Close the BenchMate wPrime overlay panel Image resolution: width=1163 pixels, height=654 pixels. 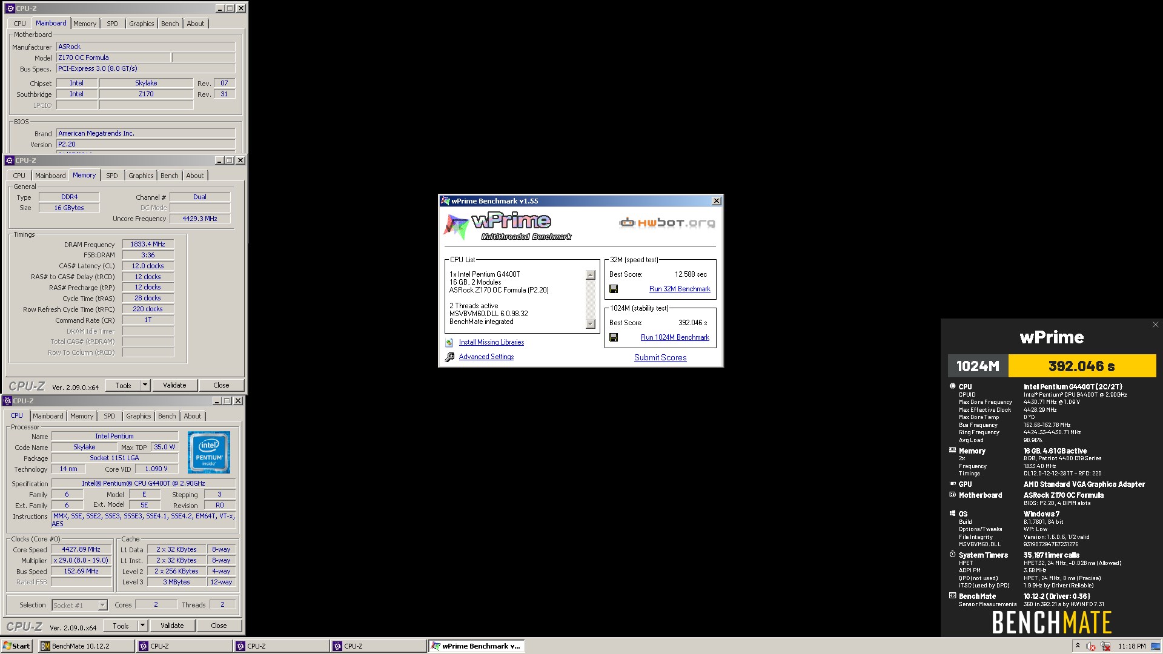(1155, 325)
